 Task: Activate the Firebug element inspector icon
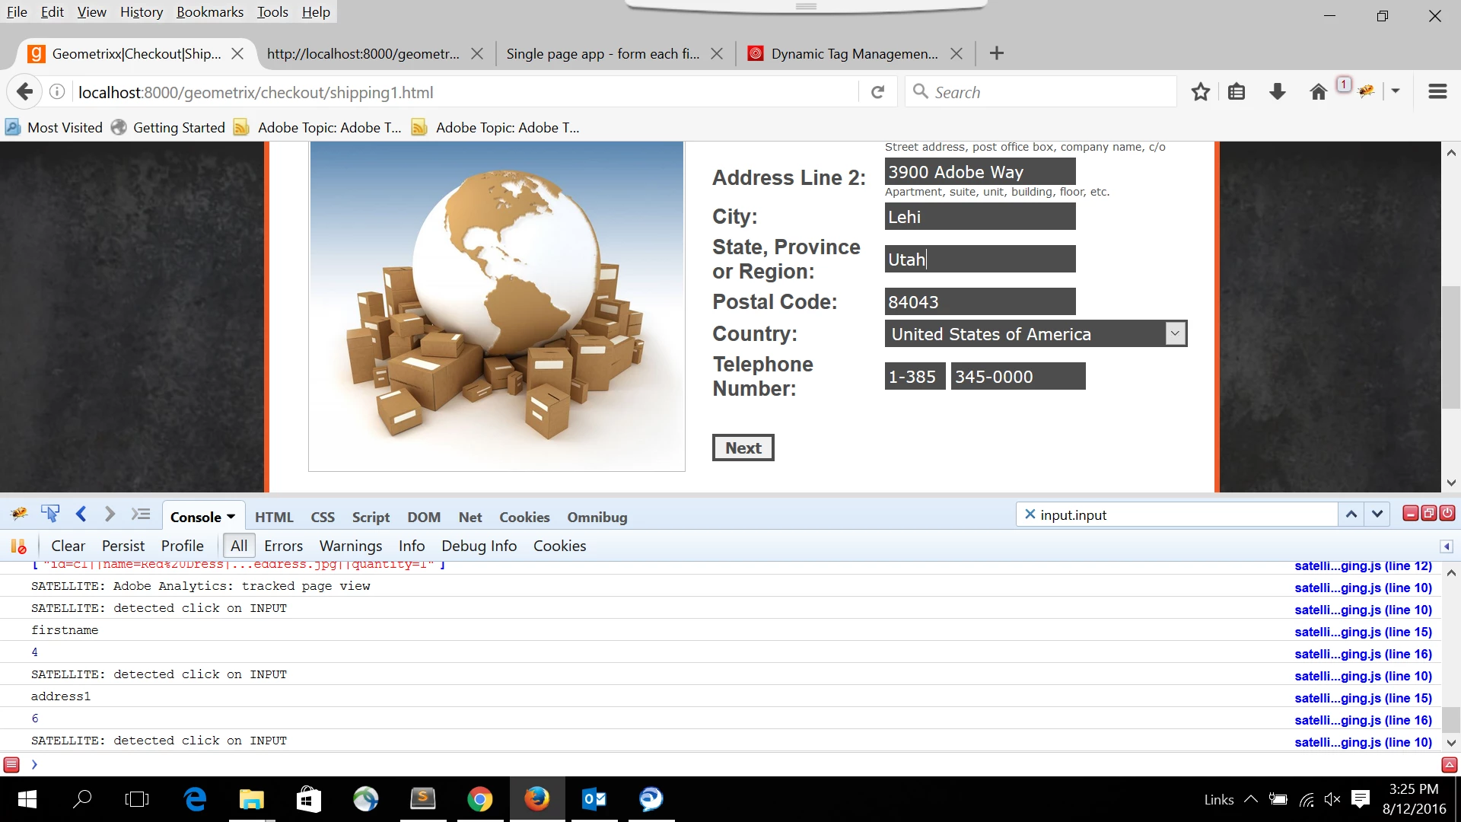pos(50,515)
